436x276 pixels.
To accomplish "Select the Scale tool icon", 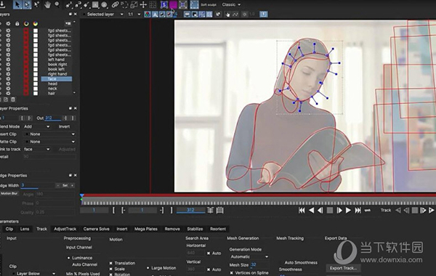I will tap(134, 5).
